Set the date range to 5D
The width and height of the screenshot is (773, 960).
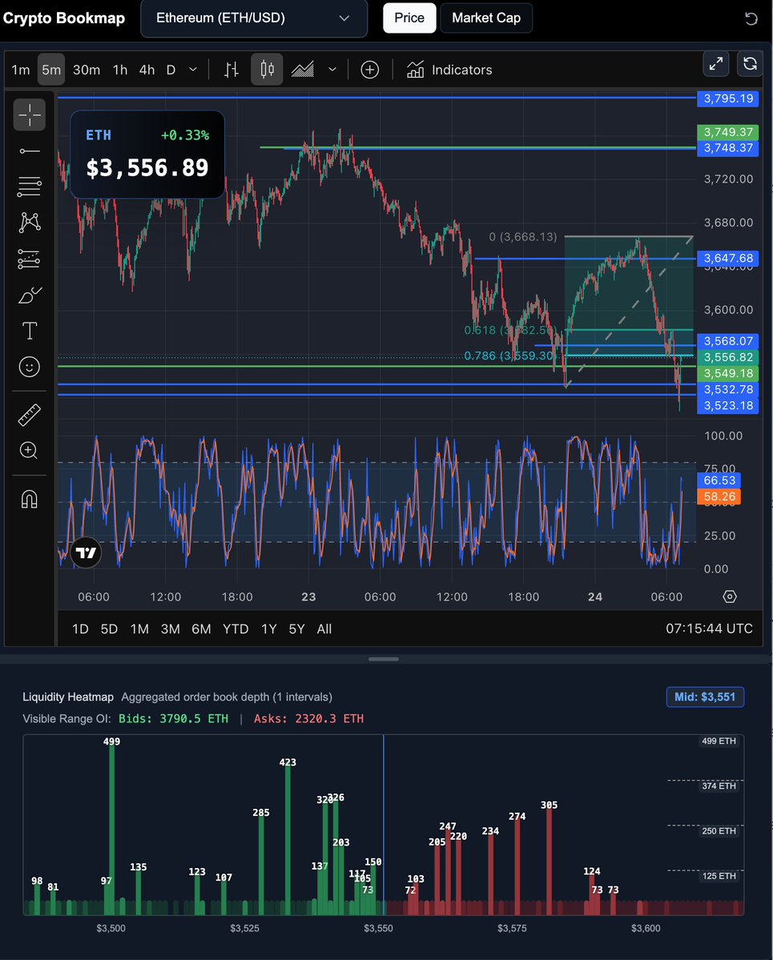[109, 629]
